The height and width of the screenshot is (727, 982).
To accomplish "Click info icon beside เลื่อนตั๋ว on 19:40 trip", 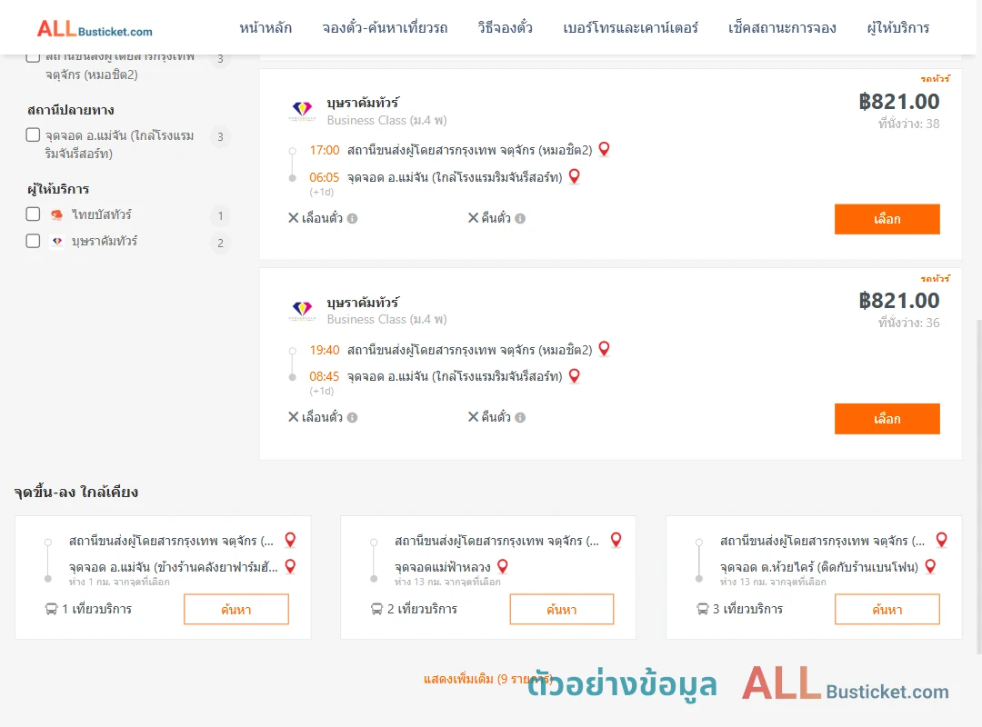I will (x=353, y=418).
